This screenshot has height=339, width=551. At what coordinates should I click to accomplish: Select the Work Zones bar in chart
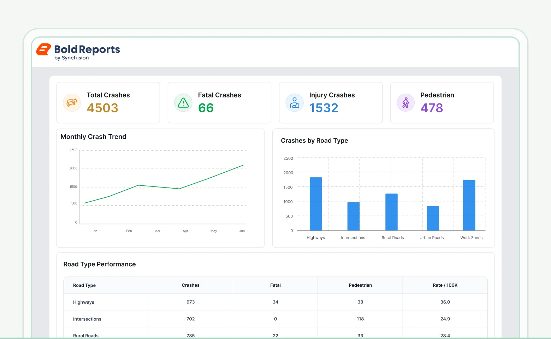coord(469,205)
